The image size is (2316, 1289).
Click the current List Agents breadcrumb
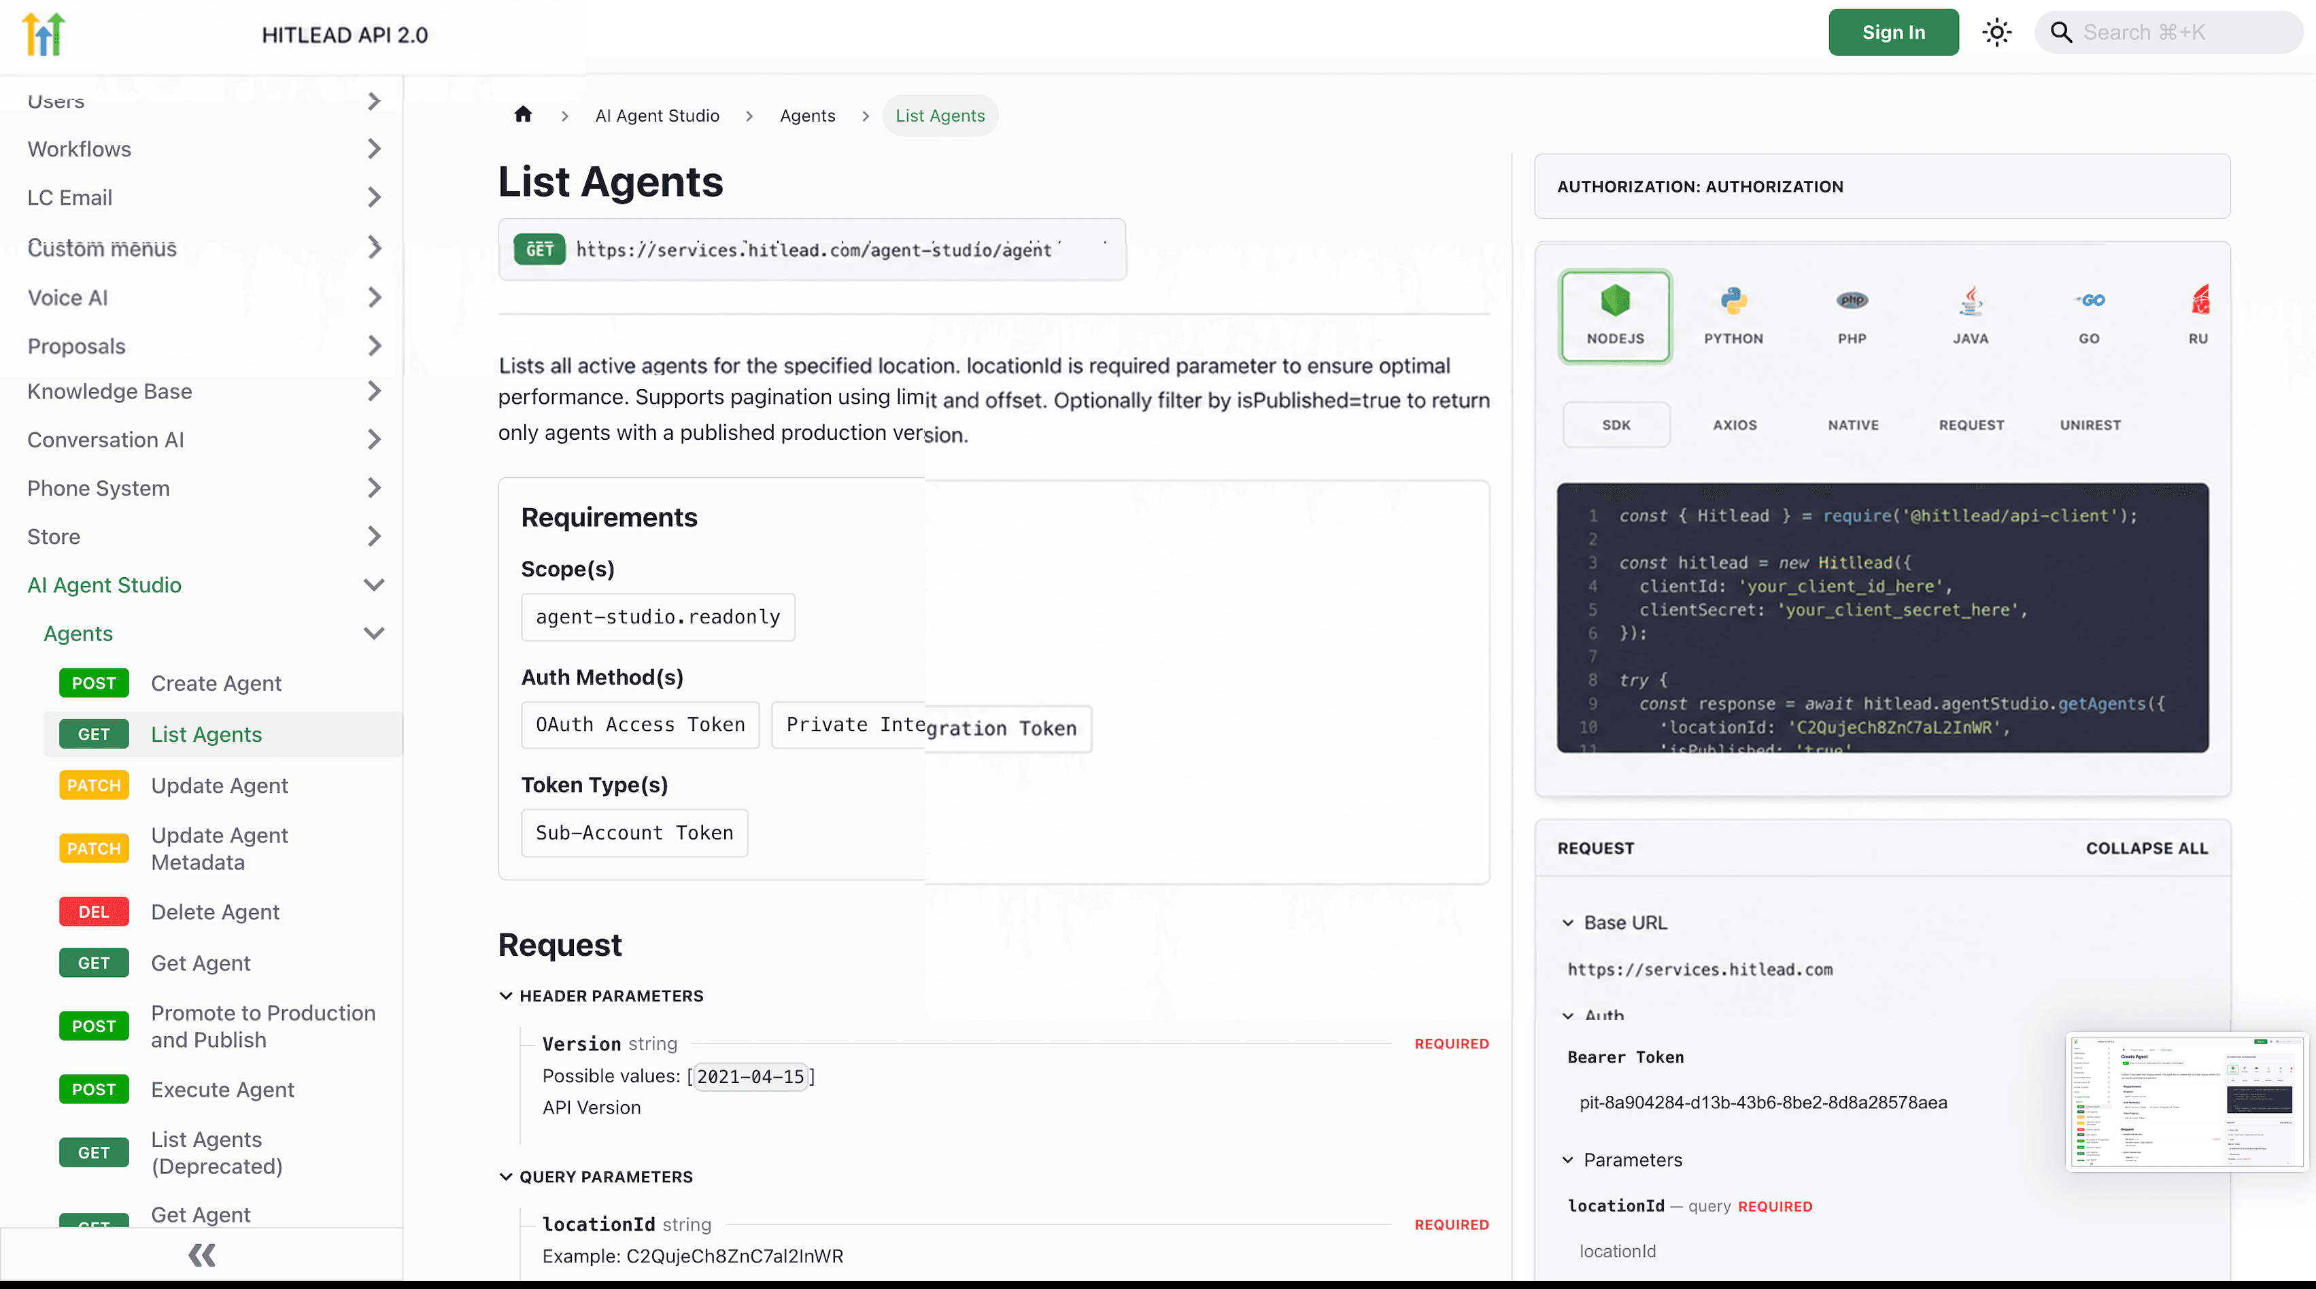coord(940,115)
